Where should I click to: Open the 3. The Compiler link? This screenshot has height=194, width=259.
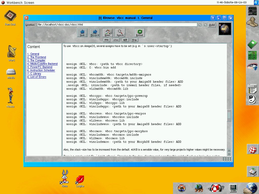pos(36,61)
